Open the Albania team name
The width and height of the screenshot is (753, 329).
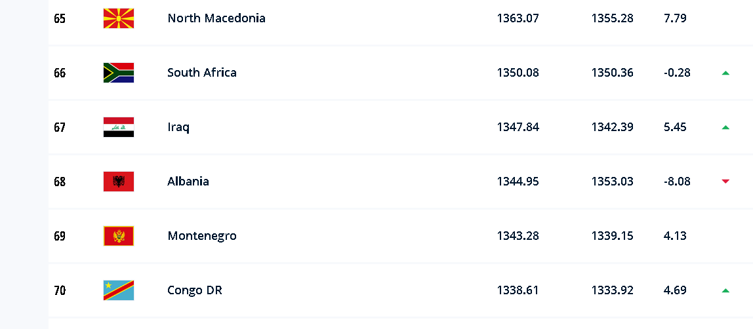pyautogui.click(x=188, y=182)
